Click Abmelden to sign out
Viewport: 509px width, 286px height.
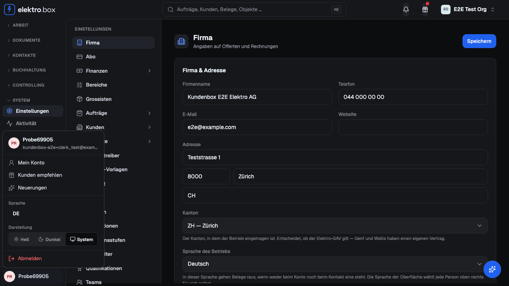tap(53, 259)
